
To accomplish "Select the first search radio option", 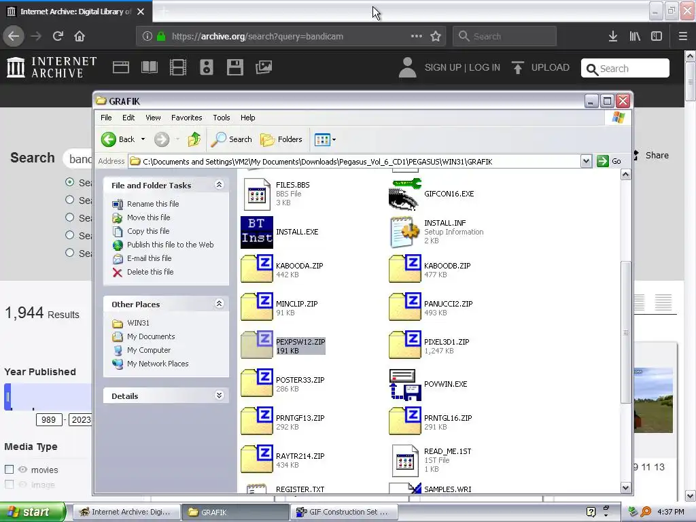I will [70, 182].
